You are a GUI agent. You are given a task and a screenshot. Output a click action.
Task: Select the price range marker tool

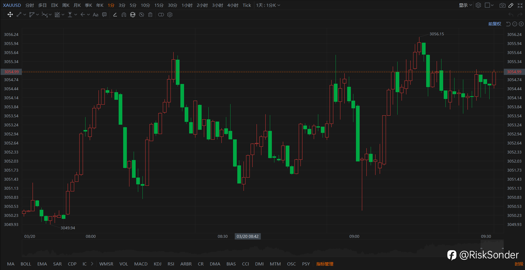[x=70, y=15]
